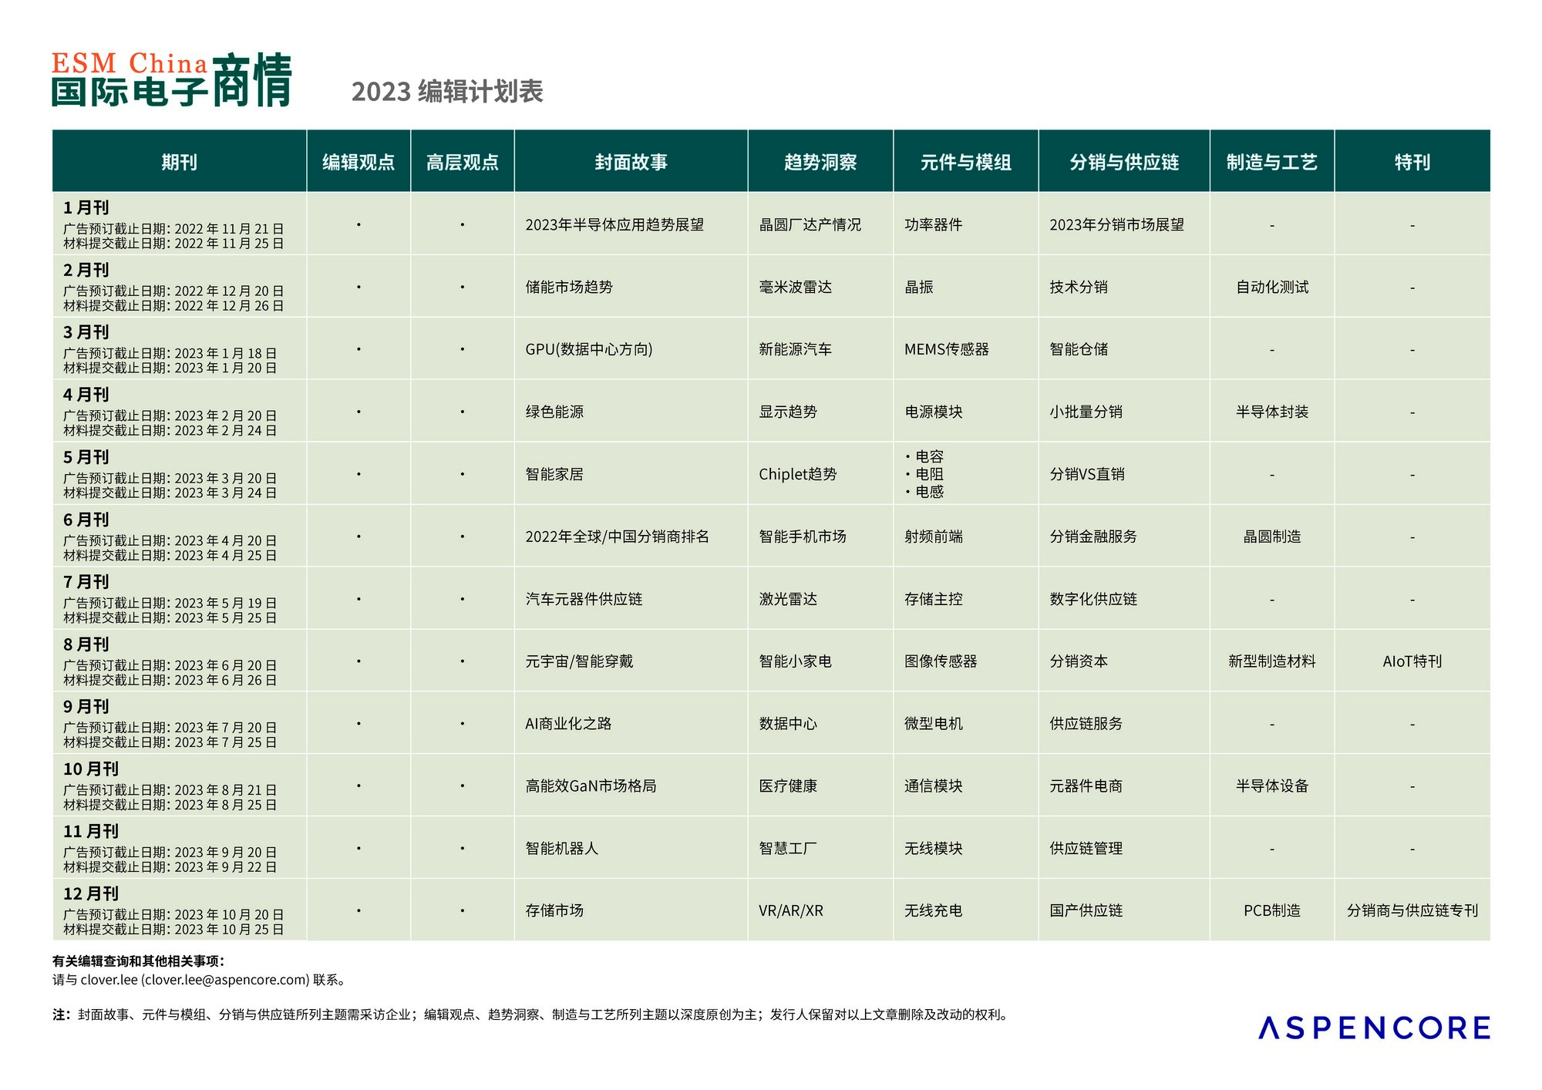
Task: Click the 封面故事 column header
Action: tap(631, 162)
